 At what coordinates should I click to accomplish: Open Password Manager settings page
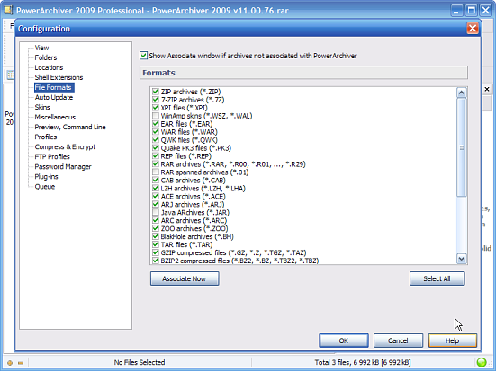point(63,167)
